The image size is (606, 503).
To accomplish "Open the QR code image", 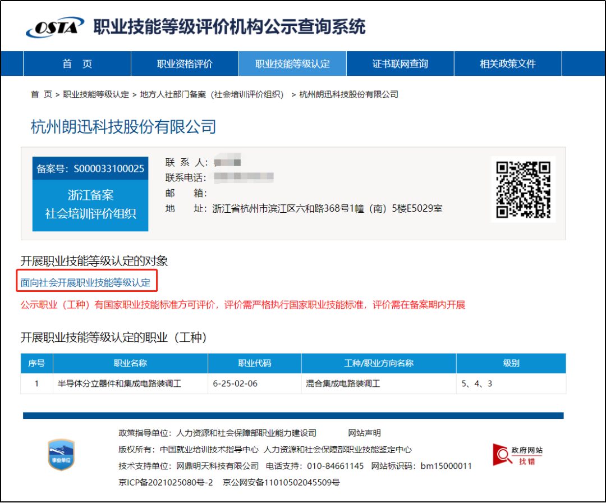I will 524,189.
